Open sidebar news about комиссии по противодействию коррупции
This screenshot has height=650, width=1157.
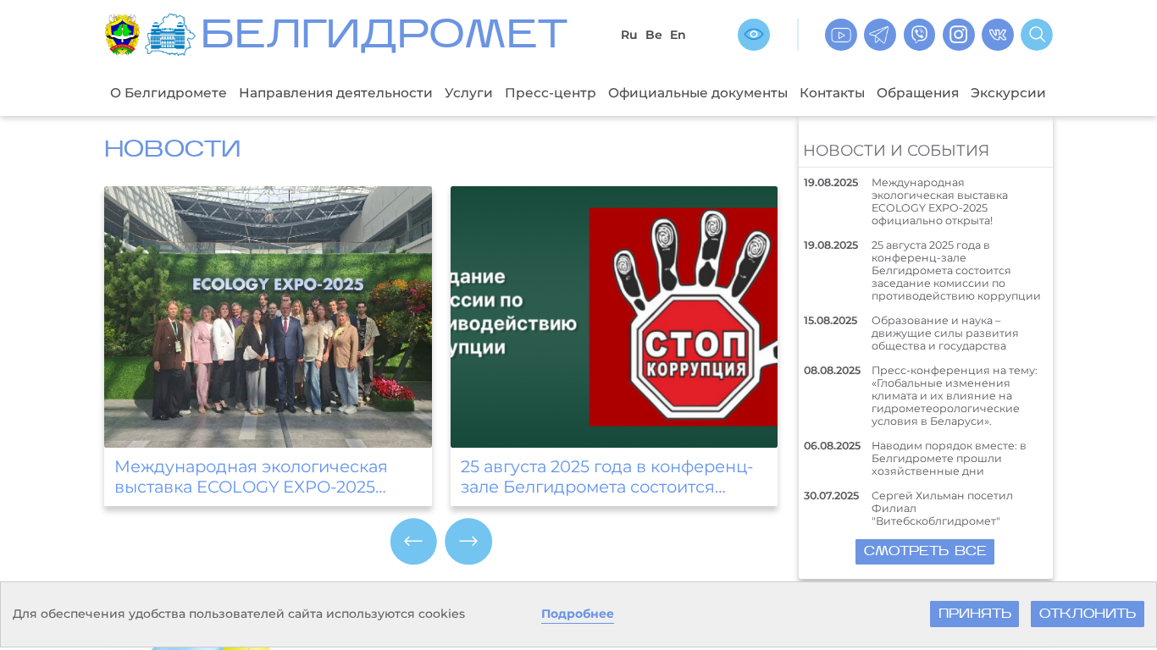(956, 271)
